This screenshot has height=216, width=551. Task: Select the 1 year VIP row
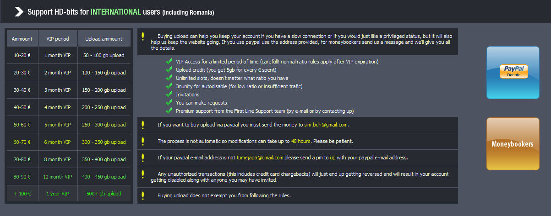point(69,194)
